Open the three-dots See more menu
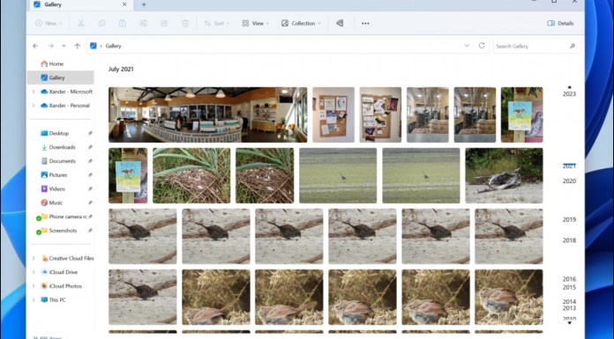The image size is (614, 339). click(x=365, y=24)
